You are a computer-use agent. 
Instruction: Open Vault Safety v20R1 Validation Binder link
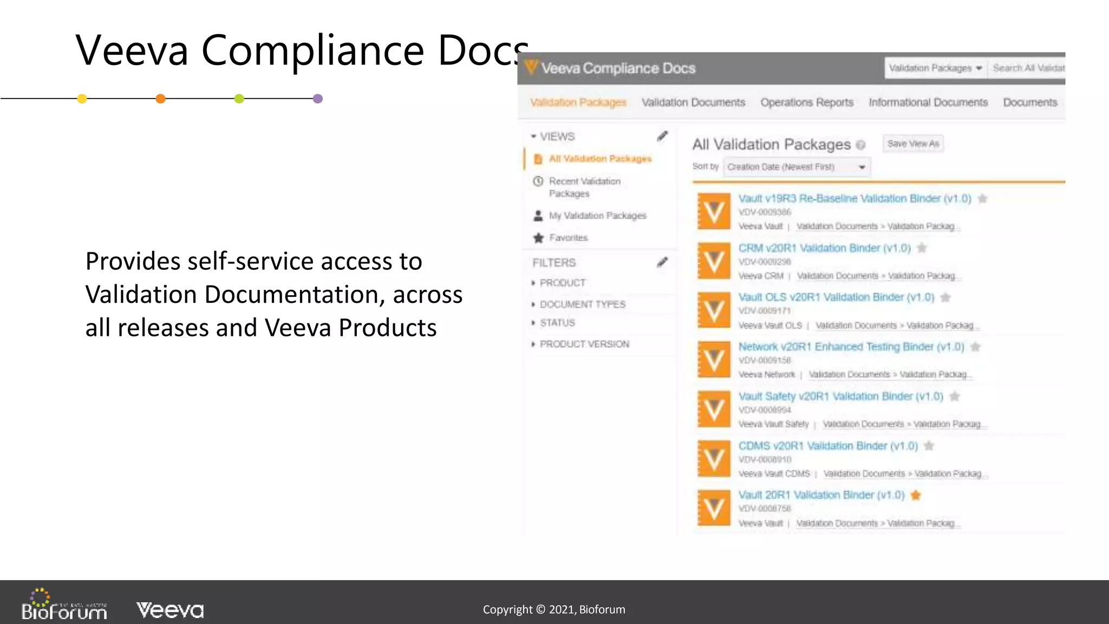[x=841, y=396]
